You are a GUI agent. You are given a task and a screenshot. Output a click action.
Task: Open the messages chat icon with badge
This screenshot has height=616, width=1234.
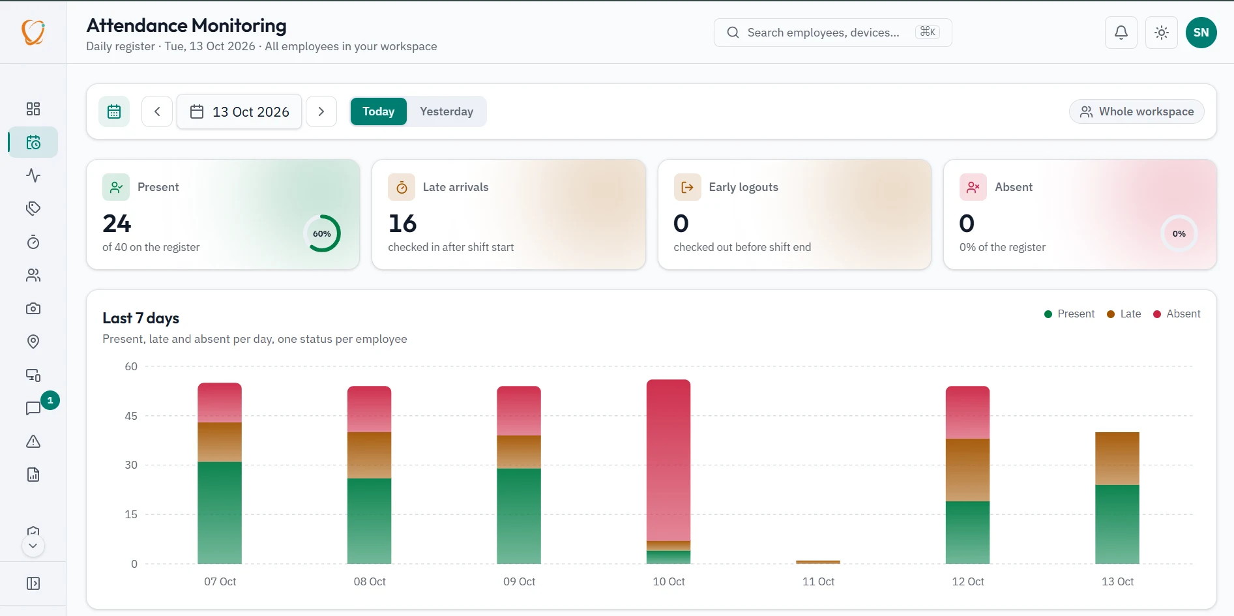tap(33, 408)
